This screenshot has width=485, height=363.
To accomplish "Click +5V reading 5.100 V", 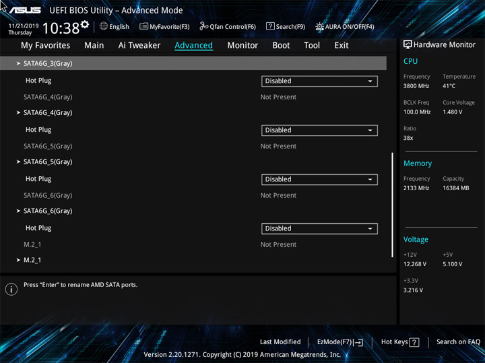I will point(453,264).
